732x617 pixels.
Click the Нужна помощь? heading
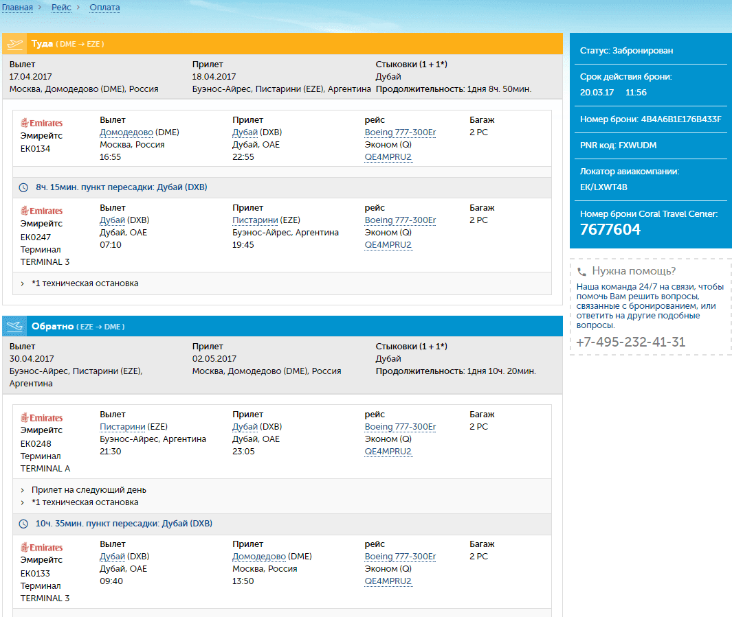pos(634,271)
